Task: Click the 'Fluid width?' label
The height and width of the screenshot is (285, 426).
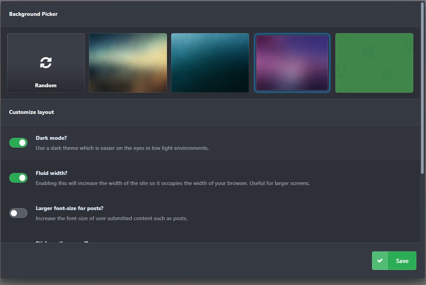Action: coord(52,173)
